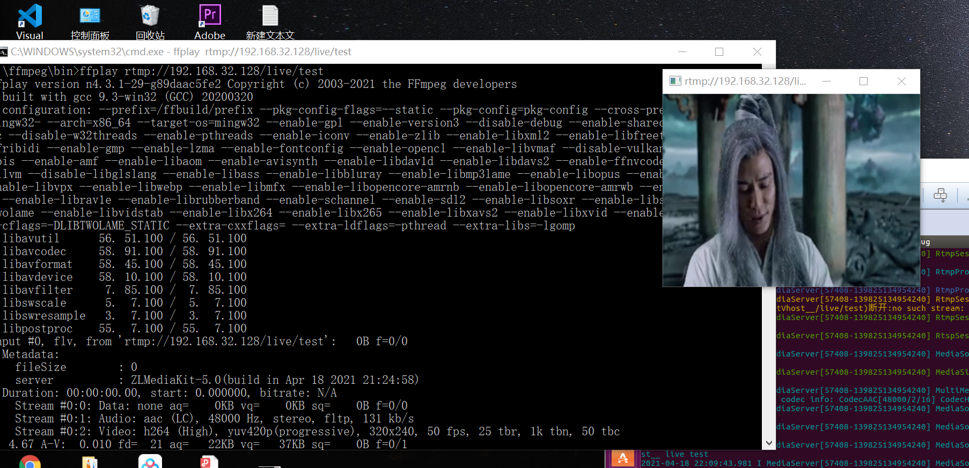Close the cmd.exe console window
969x468 pixels.
[757, 52]
